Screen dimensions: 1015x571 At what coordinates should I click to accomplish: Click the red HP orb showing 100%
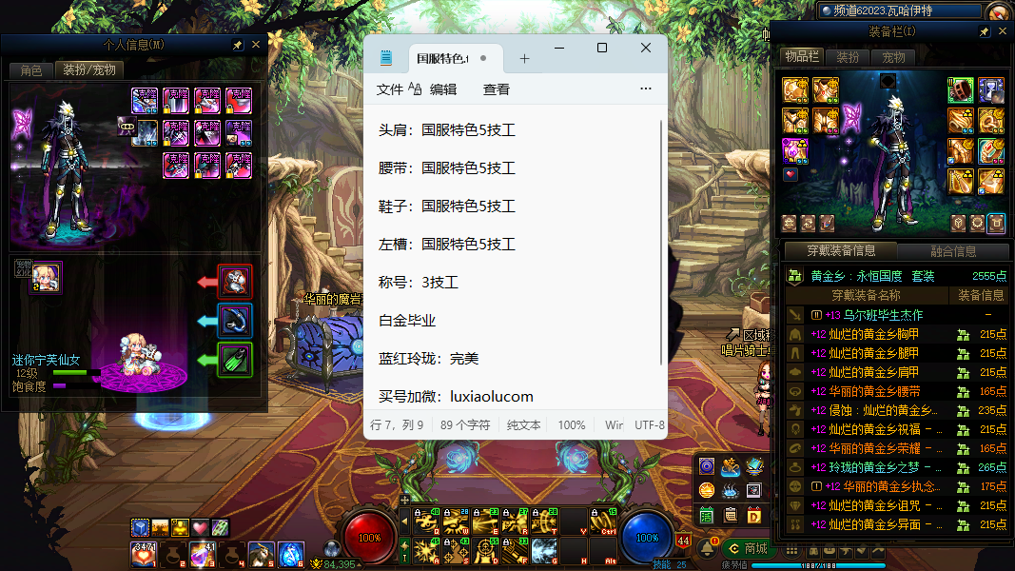369,538
